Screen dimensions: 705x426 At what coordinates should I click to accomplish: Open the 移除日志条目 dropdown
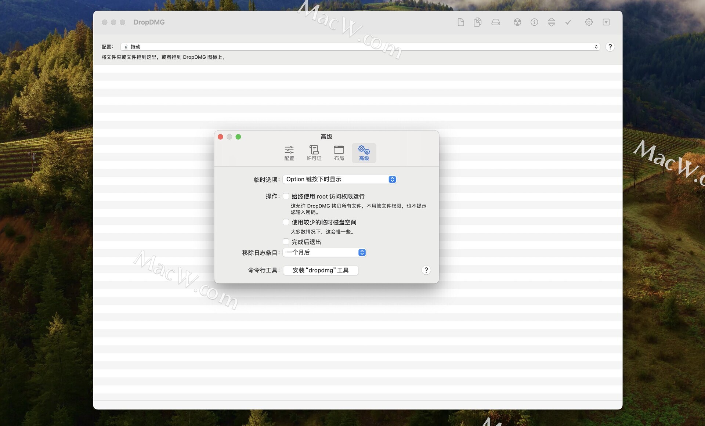click(x=324, y=253)
